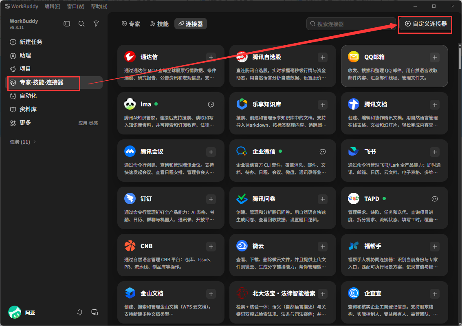
Task: Add the 飞书 connector with plus
Action: (435, 152)
